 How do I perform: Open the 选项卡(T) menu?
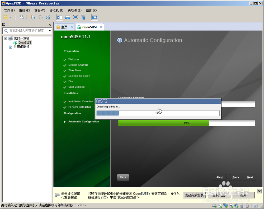[74, 11]
